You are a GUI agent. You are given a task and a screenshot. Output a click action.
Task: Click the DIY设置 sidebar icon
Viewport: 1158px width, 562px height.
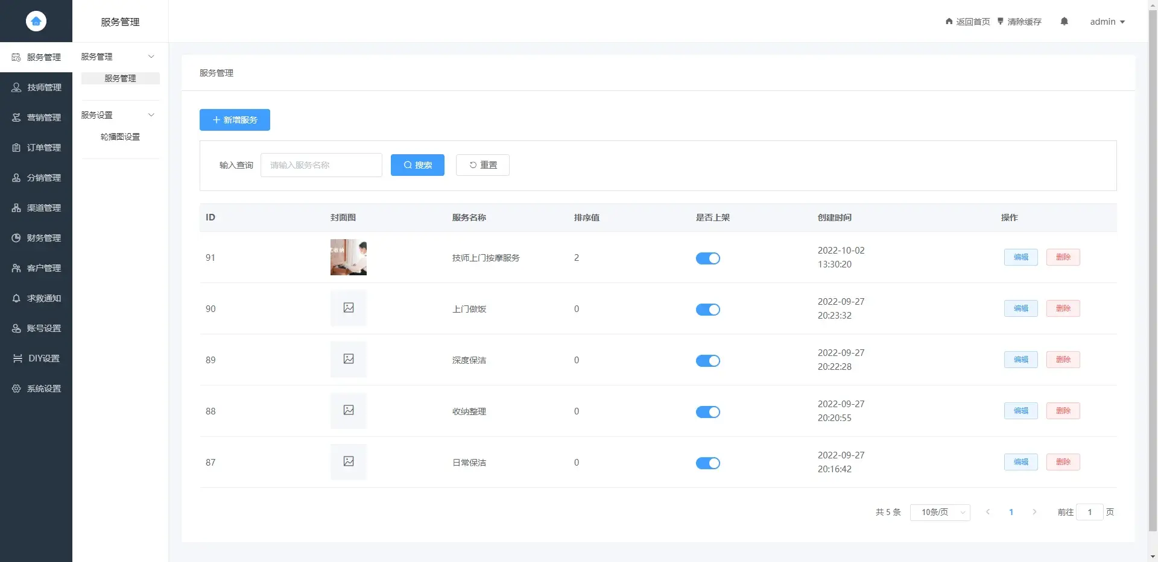pos(17,358)
